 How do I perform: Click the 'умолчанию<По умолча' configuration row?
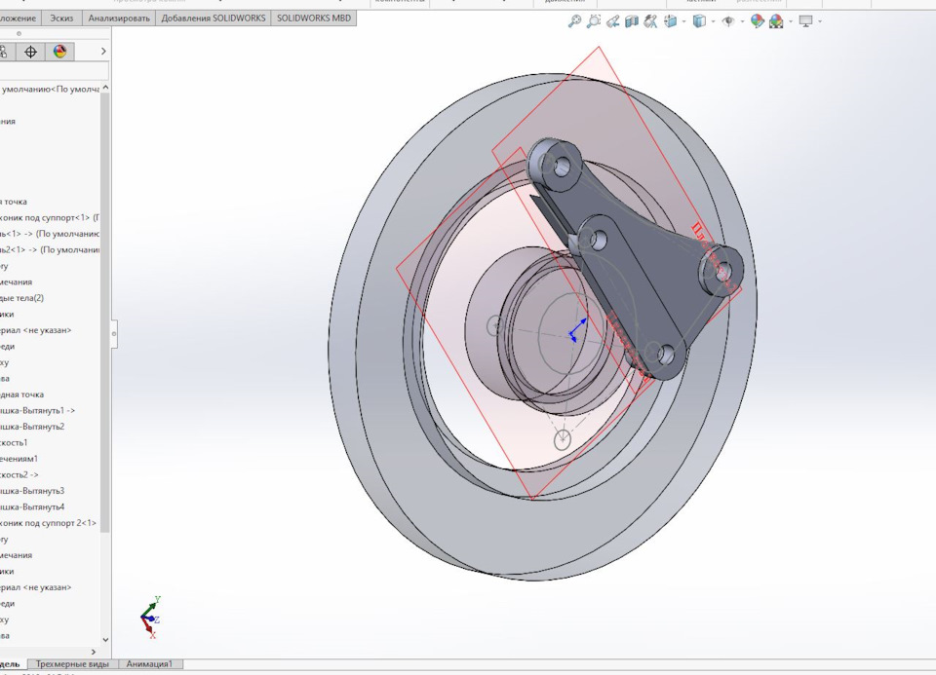pyautogui.click(x=50, y=90)
